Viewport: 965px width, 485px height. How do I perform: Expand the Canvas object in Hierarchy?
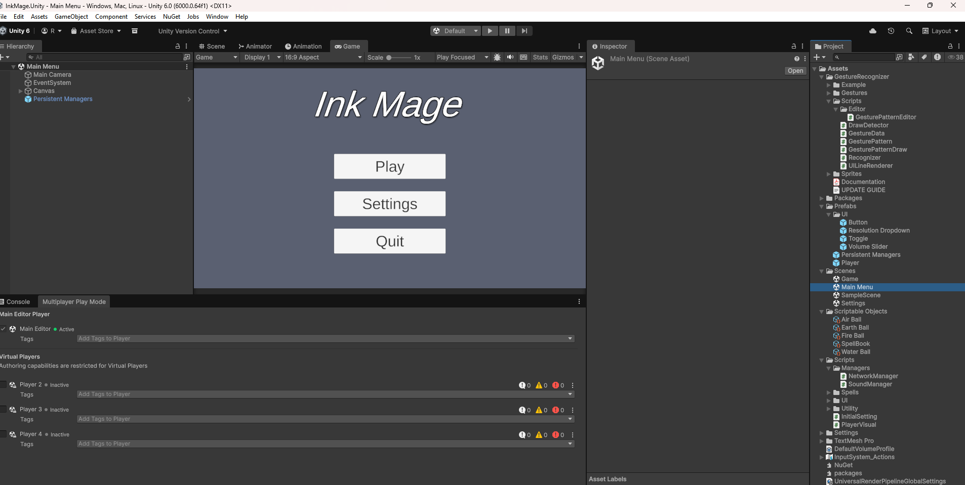[21, 91]
